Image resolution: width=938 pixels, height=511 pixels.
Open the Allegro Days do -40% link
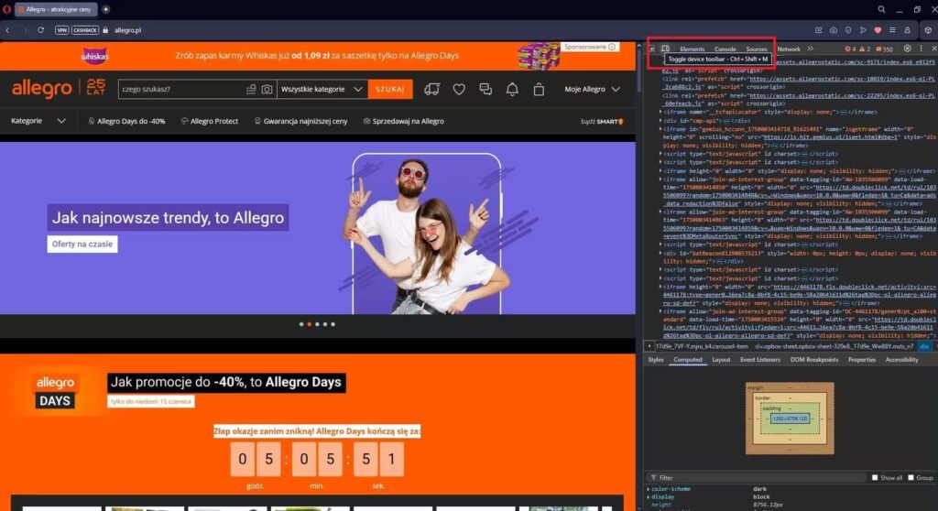126,121
